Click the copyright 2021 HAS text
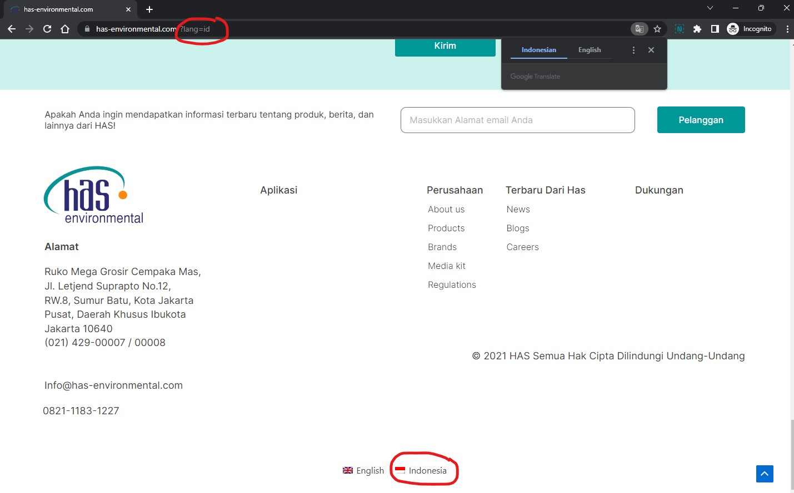This screenshot has height=493, width=794. coord(608,356)
